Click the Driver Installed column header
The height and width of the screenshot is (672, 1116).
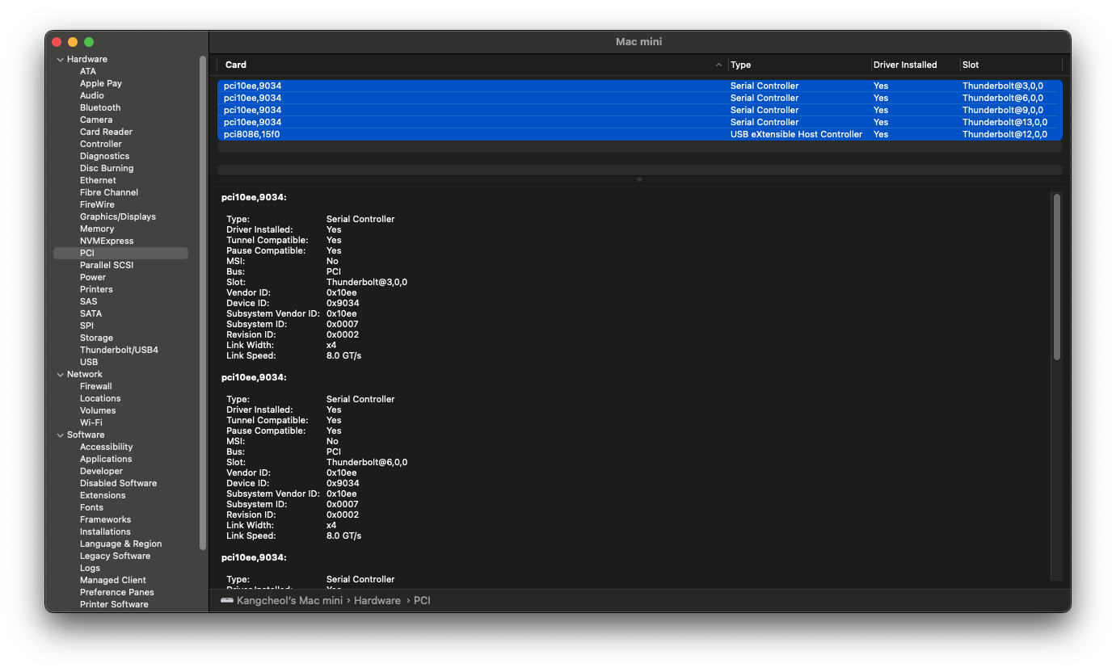pos(905,65)
